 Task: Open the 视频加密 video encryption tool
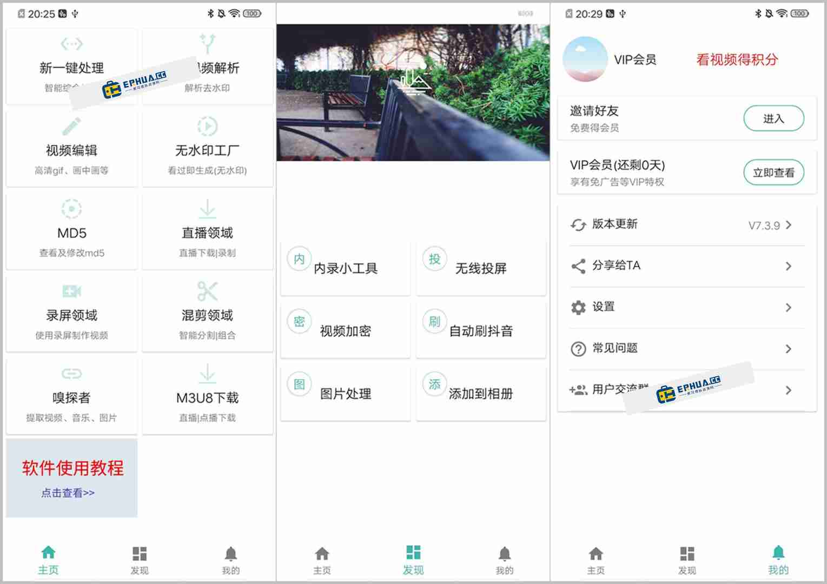345,330
